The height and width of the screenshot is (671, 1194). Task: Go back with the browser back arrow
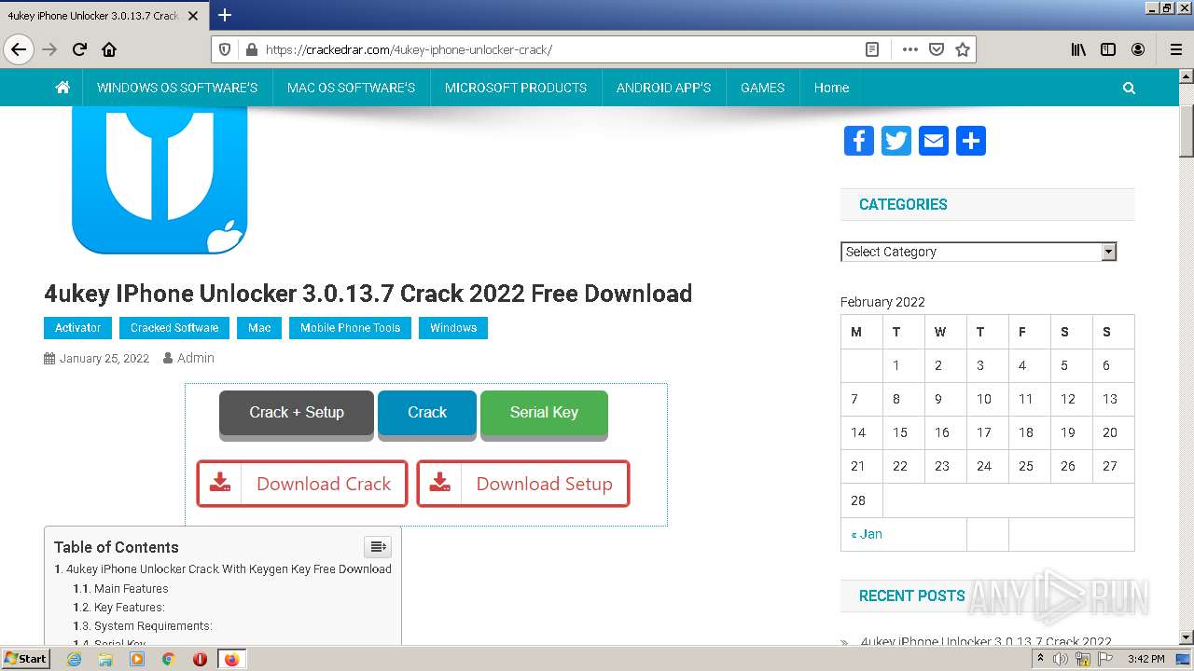pos(19,49)
